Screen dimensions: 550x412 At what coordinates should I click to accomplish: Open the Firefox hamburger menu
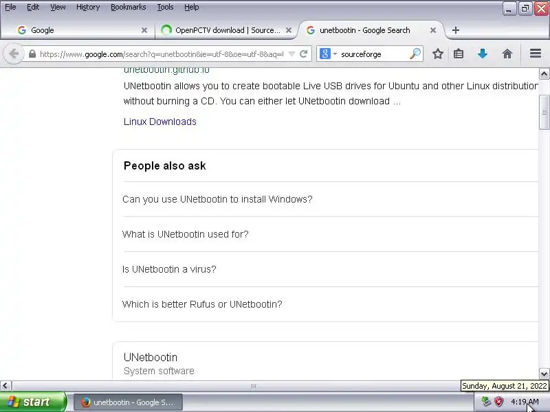pos(536,54)
